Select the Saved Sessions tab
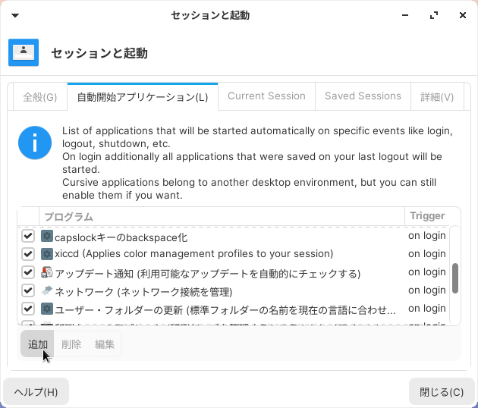This screenshot has height=408, width=478. 363,96
